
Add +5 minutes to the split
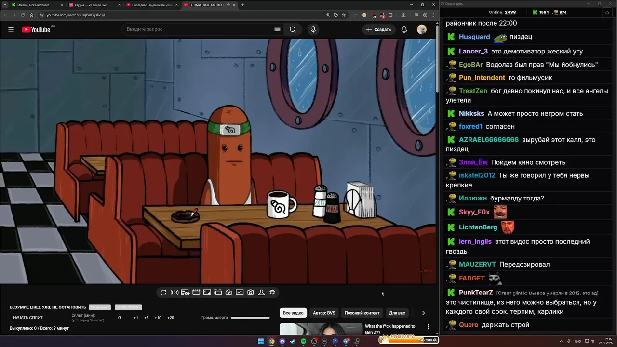pyautogui.click(x=147, y=318)
